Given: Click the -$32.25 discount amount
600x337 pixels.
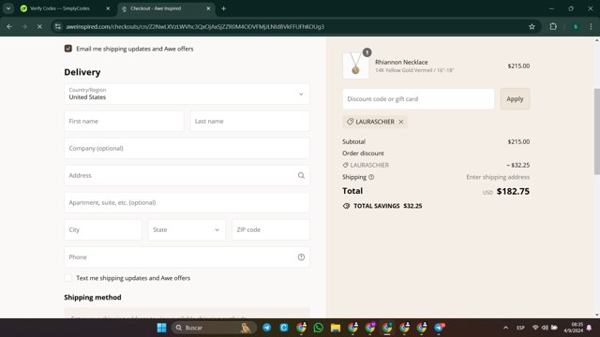Looking at the screenshot, I should pyautogui.click(x=518, y=165).
